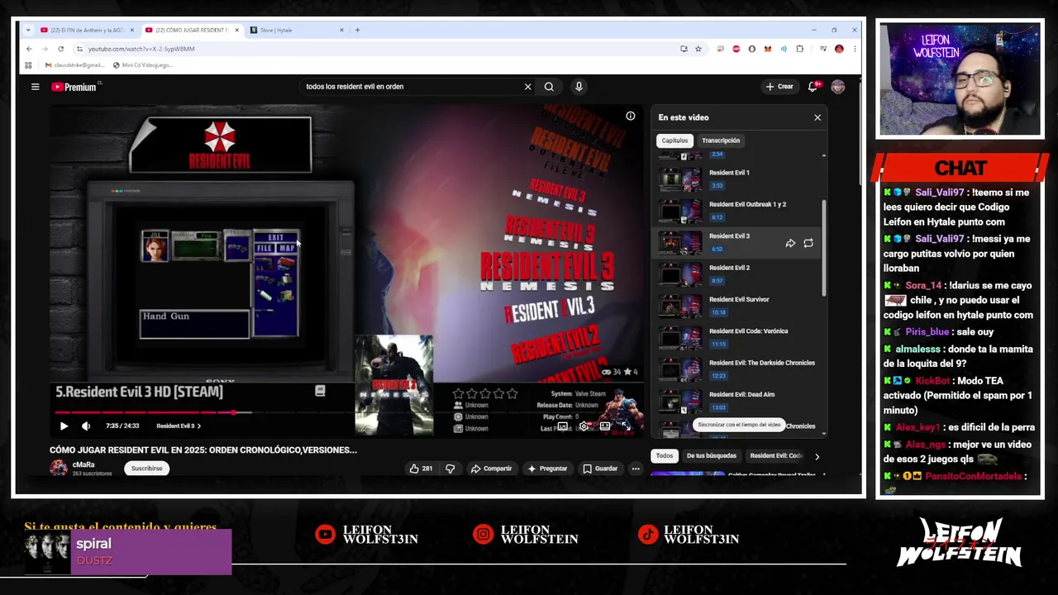This screenshot has width=1058, height=595.
Task: Open the clausdstrike Gmail bookmark
Action: (x=74, y=65)
